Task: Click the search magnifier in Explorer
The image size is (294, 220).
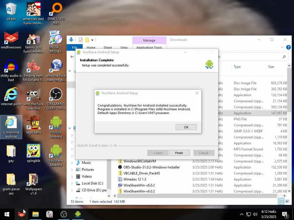Action: click(284, 56)
